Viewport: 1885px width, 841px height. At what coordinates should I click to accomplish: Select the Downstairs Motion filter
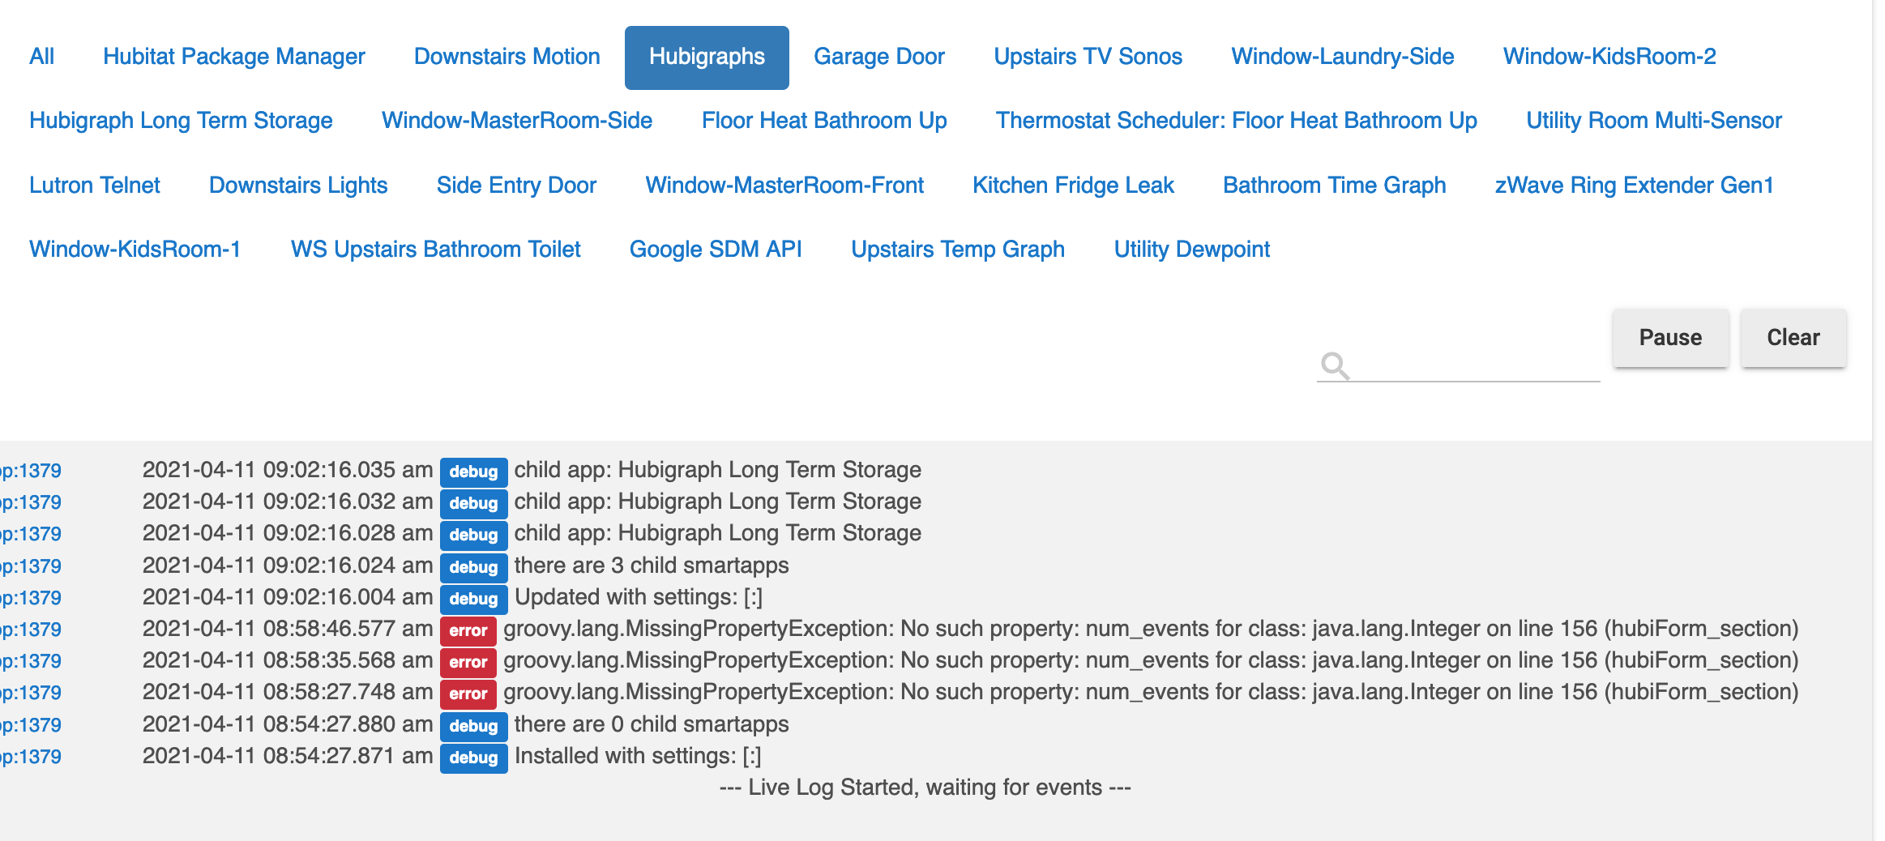point(507,57)
